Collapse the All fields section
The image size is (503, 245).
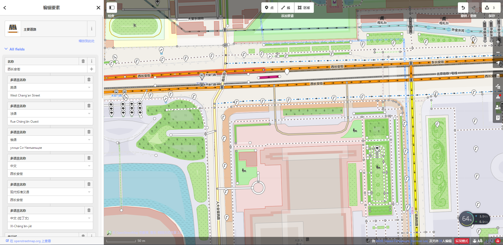tap(15, 49)
